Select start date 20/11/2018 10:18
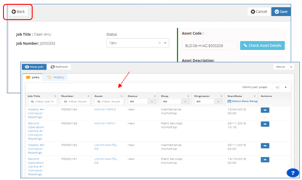 click(237, 125)
